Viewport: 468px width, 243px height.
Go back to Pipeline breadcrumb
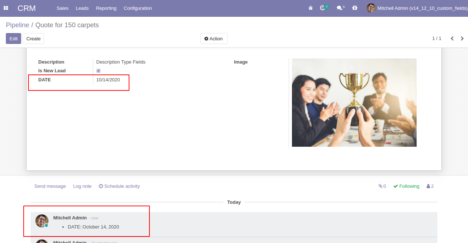(x=17, y=25)
